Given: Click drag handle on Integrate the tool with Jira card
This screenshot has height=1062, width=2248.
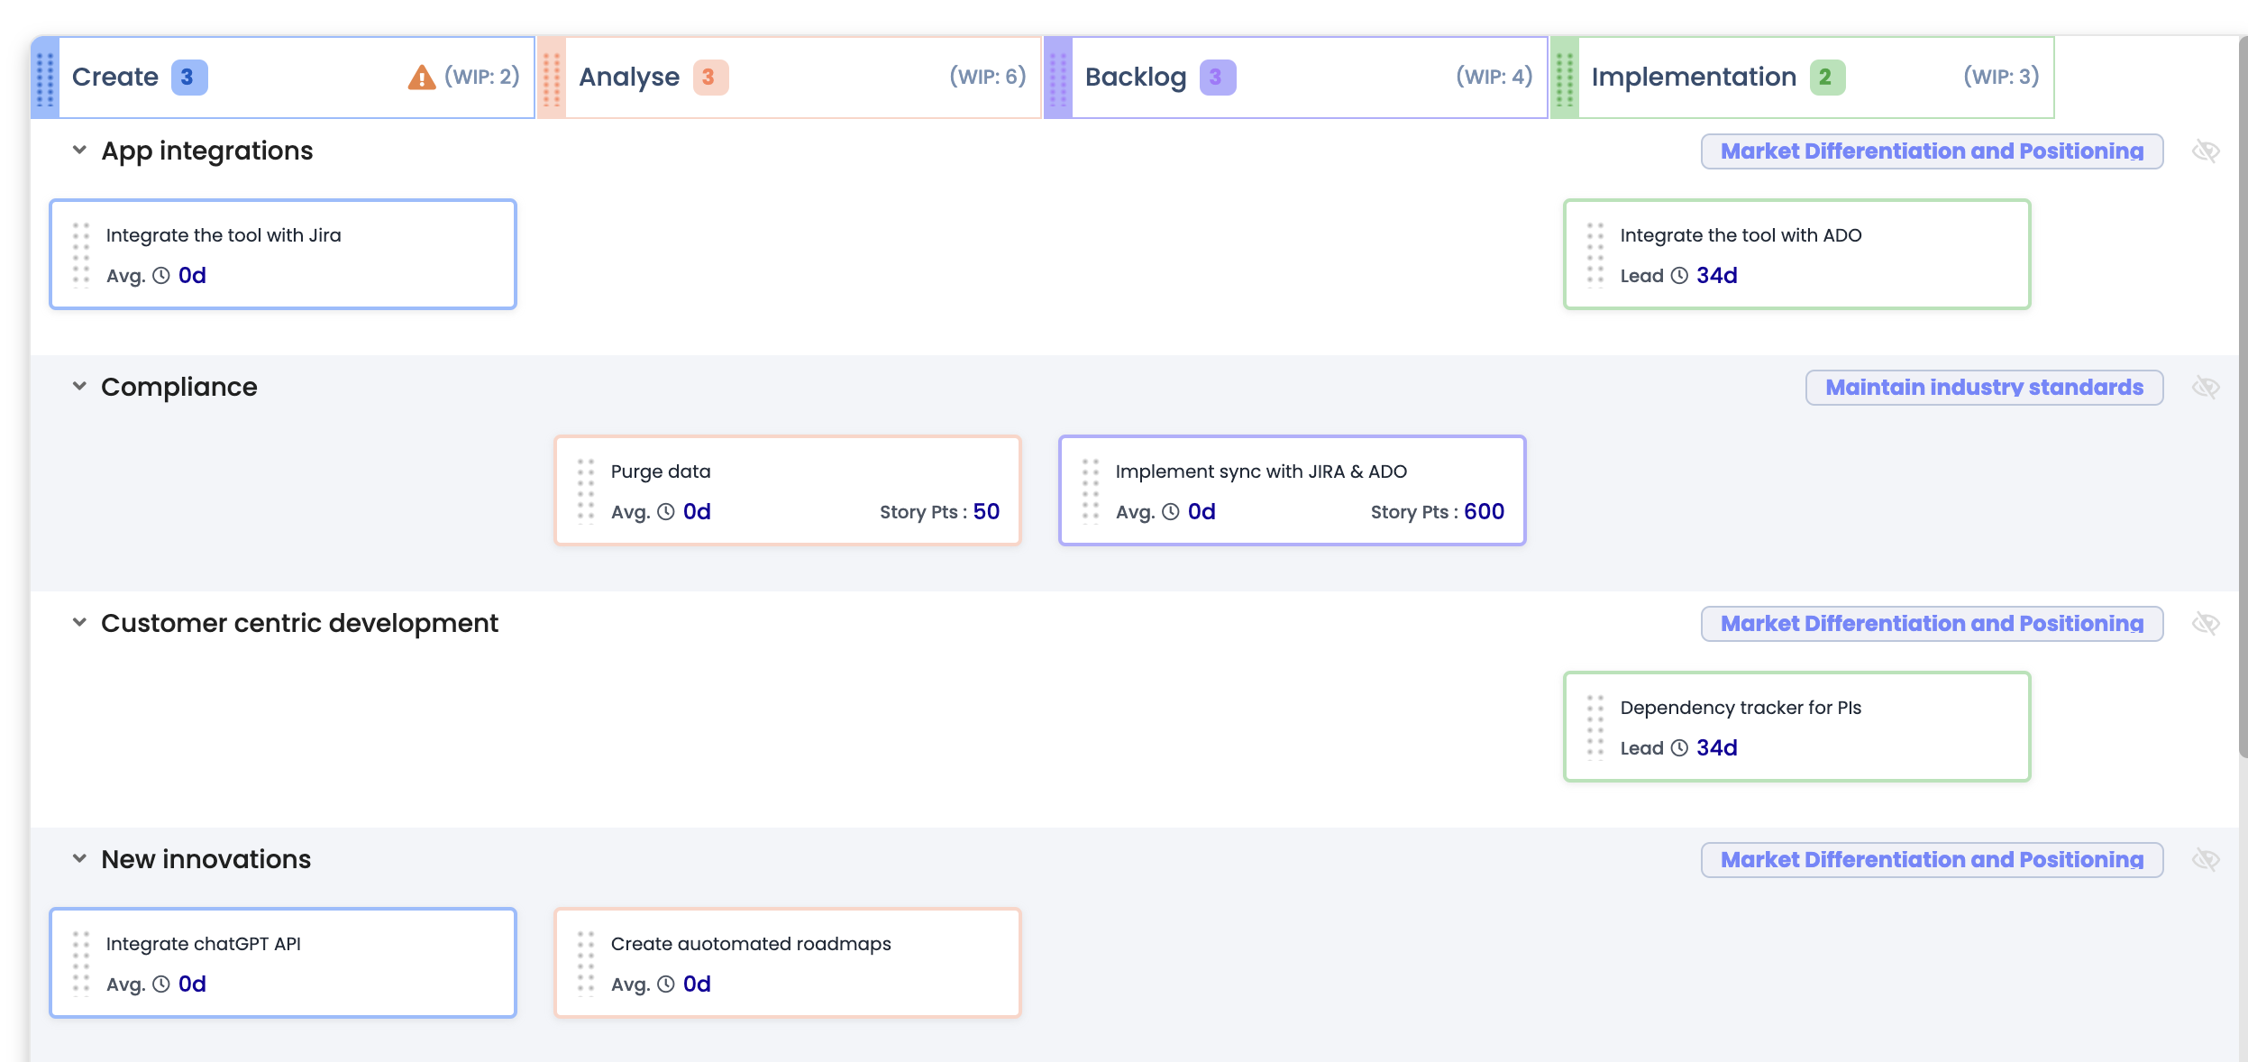Looking at the screenshot, I should pos(81,254).
